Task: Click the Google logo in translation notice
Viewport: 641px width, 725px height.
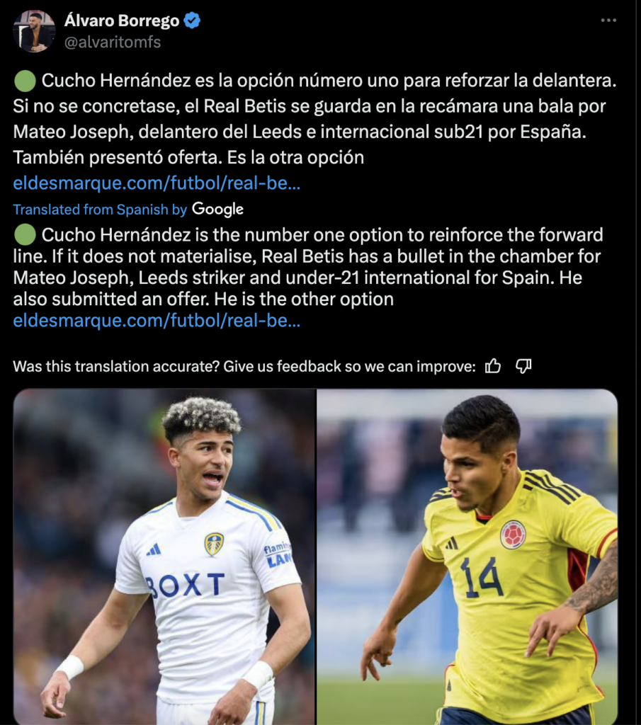Action: [x=218, y=210]
